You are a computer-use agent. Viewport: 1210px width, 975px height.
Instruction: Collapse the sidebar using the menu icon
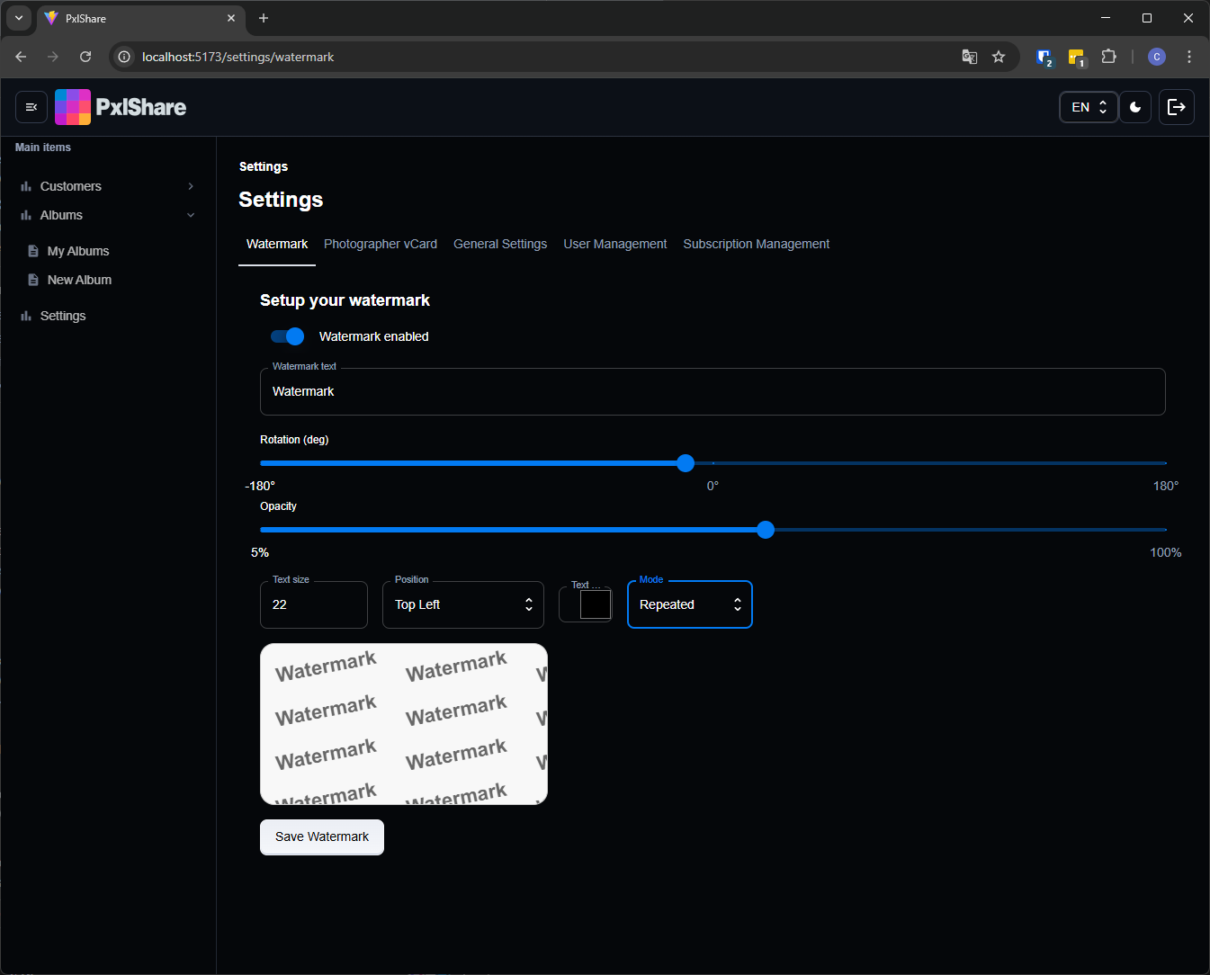point(31,107)
